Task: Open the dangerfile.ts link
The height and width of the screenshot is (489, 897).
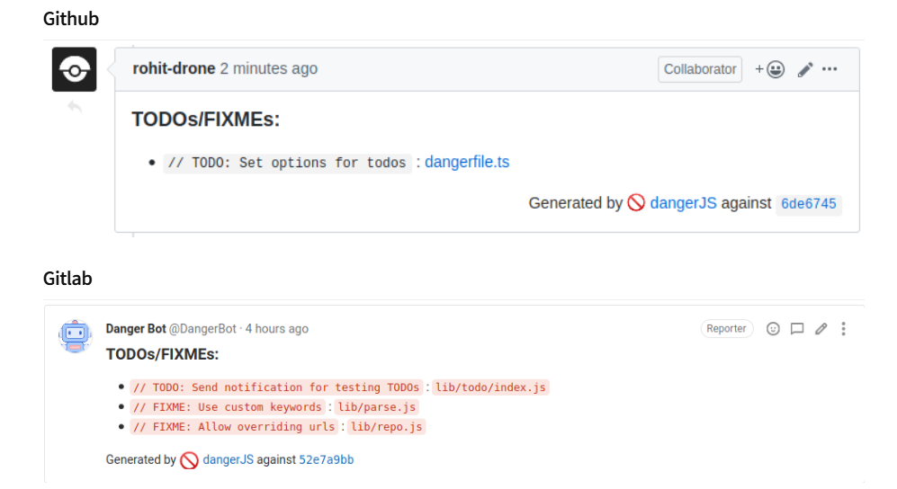Action: [x=467, y=162]
